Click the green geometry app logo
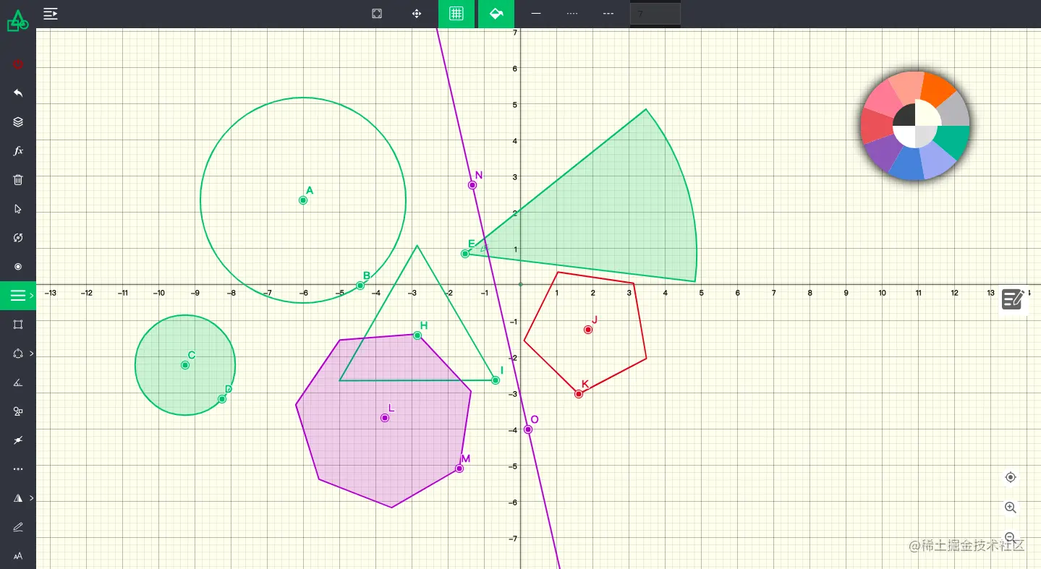 tap(18, 21)
